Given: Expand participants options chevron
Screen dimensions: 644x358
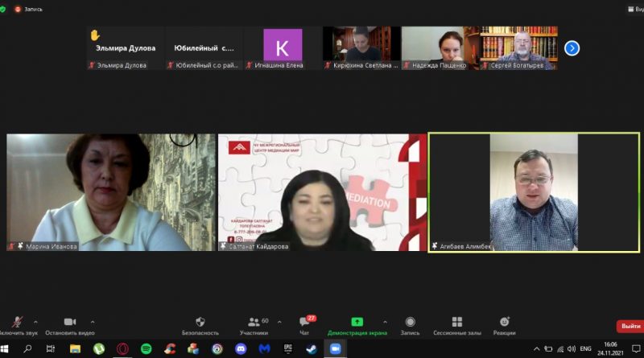Looking at the screenshot, I should click(x=279, y=322).
